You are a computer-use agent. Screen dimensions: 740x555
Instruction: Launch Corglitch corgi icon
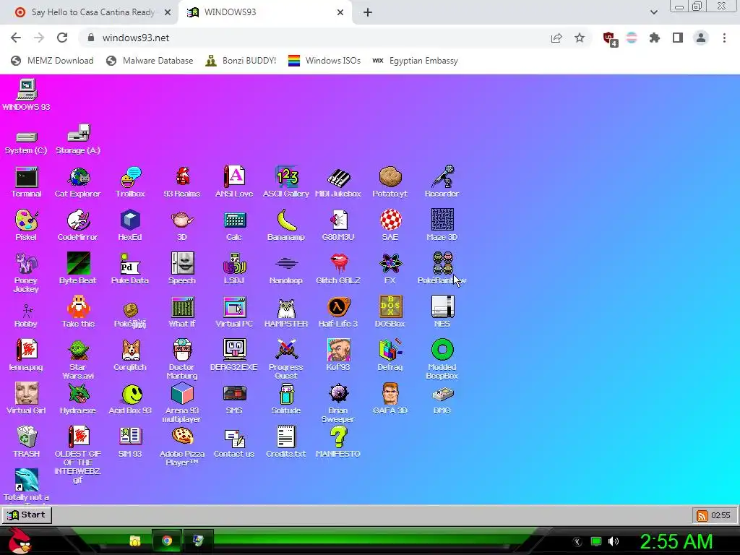coord(130,356)
